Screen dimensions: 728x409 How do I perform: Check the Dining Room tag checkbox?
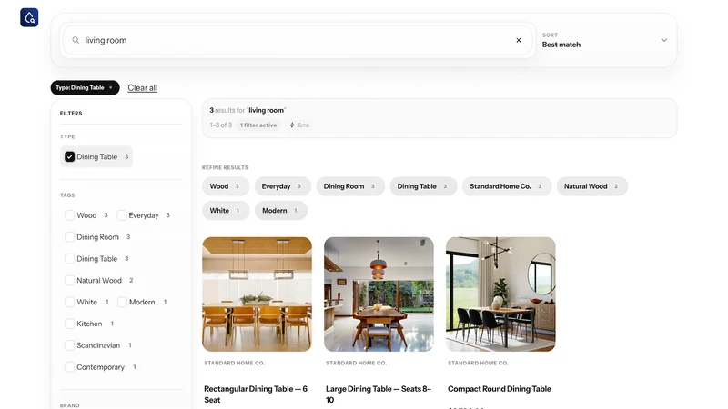(x=70, y=237)
